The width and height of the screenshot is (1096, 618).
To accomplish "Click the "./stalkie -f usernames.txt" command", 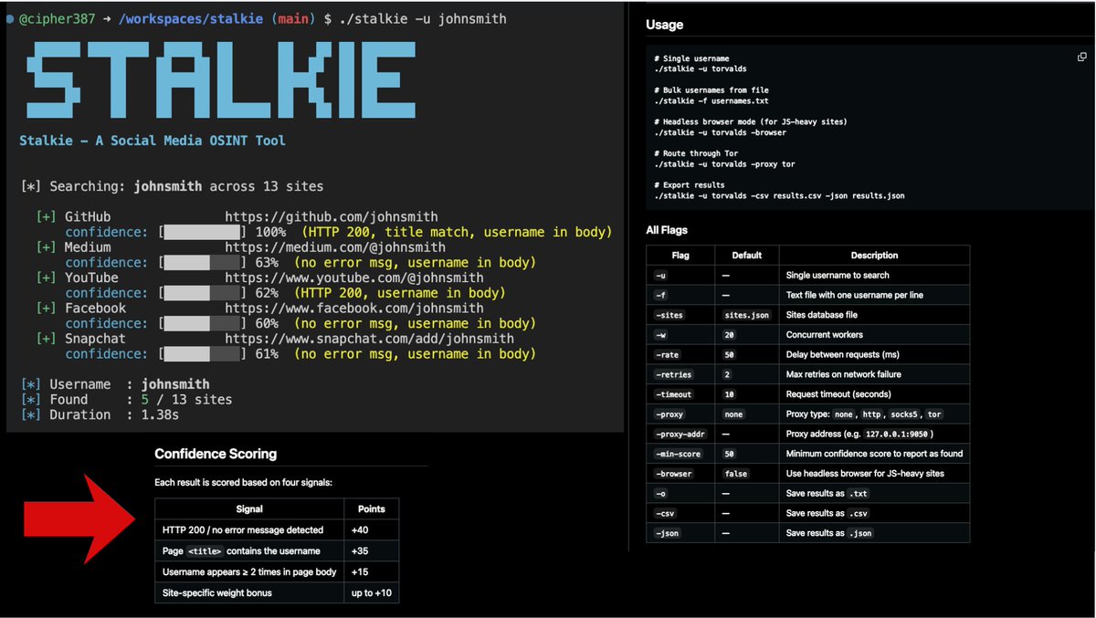I will coord(711,101).
